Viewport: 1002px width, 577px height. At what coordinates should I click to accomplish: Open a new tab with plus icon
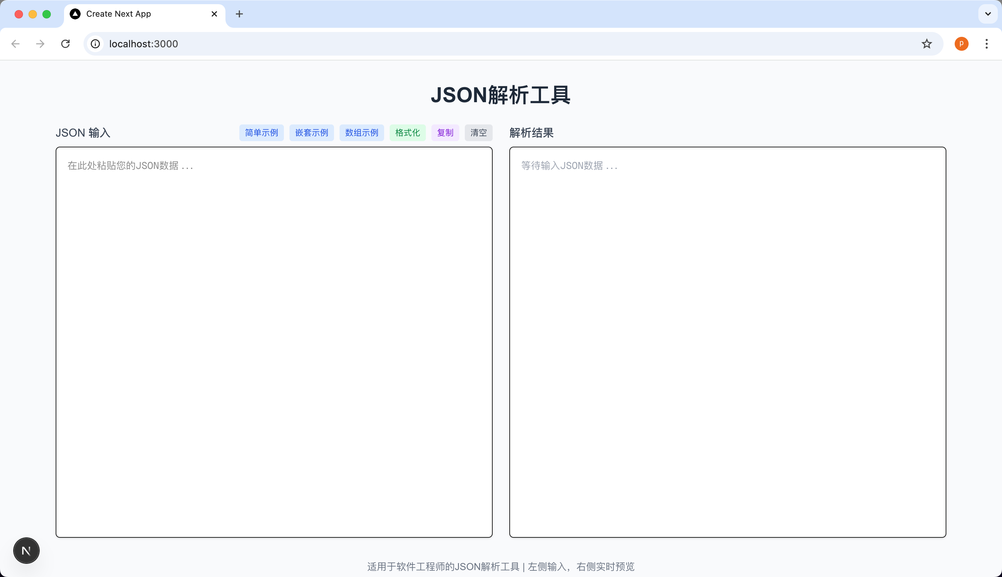[x=239, y=14]
